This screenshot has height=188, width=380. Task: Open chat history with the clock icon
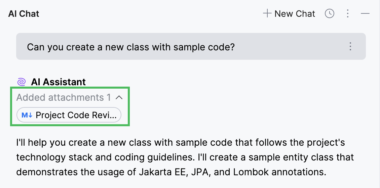point(330,14)
